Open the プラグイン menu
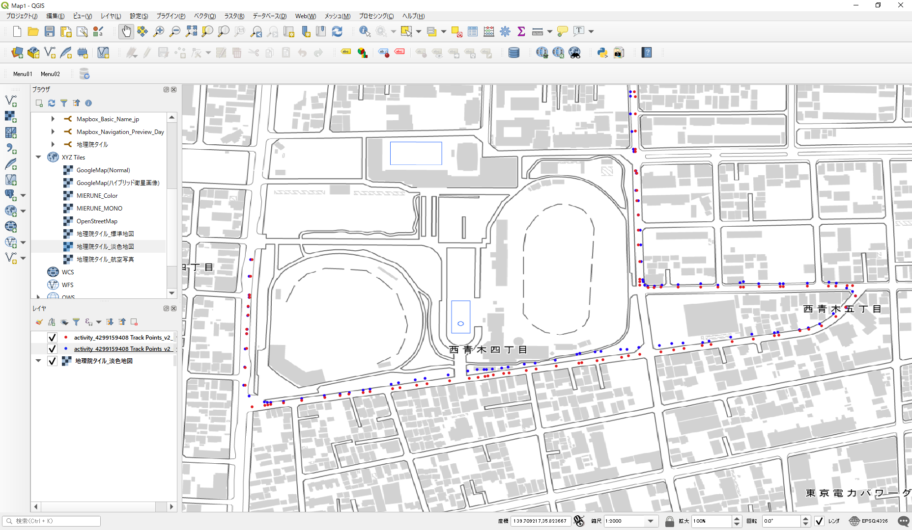 [x=171, y=16]
